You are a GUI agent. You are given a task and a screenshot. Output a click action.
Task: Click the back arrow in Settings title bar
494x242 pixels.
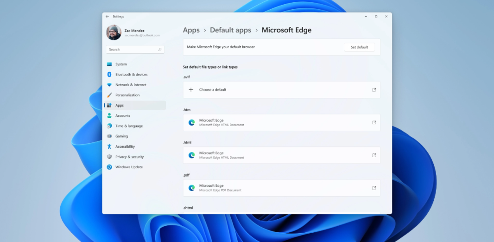coord(108,16)
